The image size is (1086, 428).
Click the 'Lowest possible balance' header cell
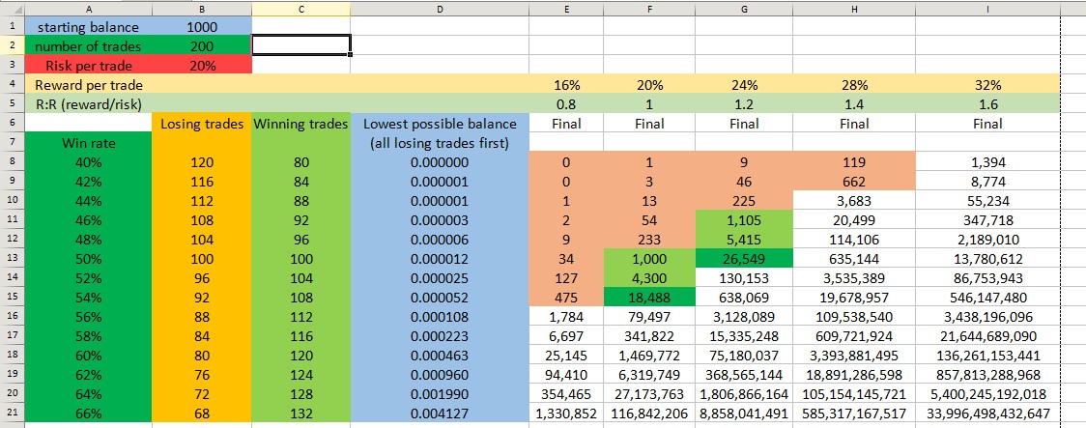440,124
